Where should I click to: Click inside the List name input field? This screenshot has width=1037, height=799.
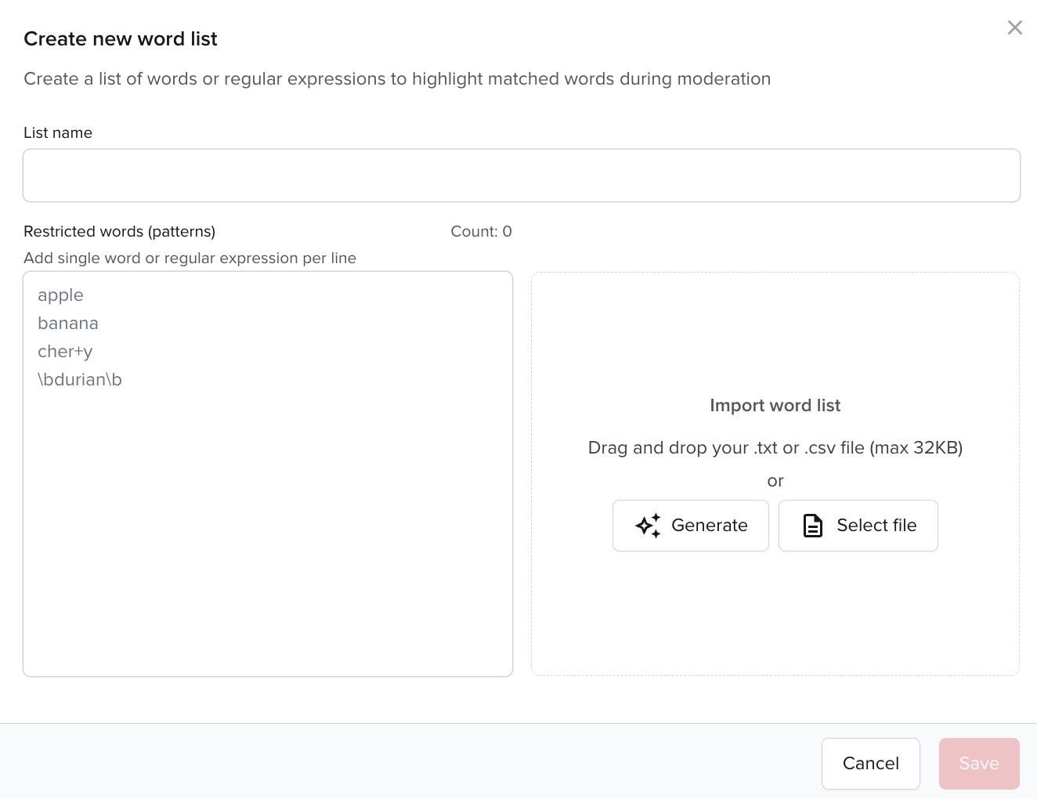coord(522,175)
